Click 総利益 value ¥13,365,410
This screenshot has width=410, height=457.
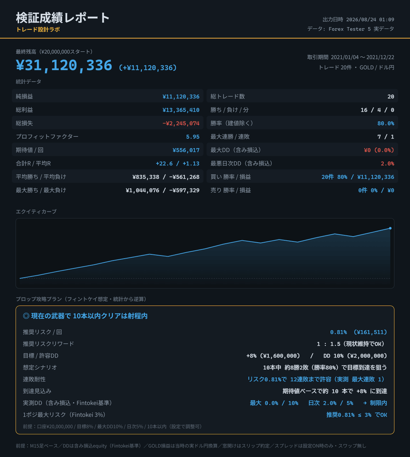coord(181,110)
